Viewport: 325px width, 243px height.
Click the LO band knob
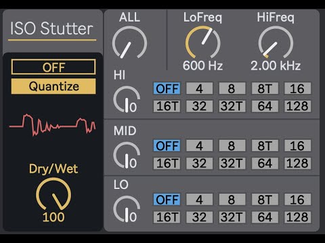127,209
